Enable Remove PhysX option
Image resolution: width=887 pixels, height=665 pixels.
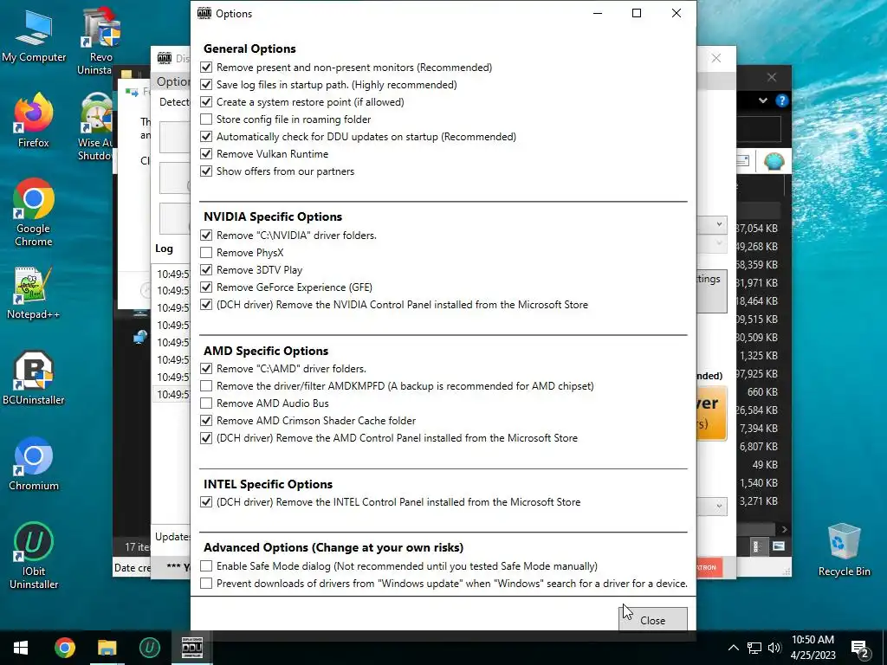(206, 253)
